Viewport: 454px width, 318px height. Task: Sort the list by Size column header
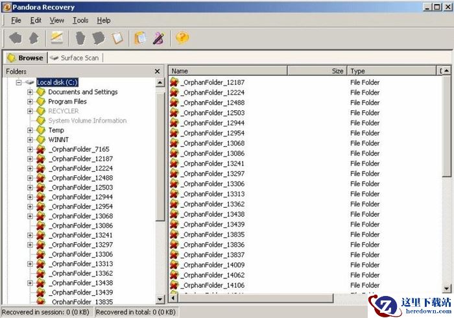tap(317, 71)
